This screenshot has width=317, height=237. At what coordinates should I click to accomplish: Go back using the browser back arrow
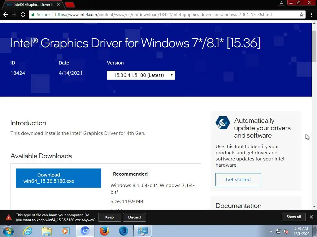click(x=6, y=15)
